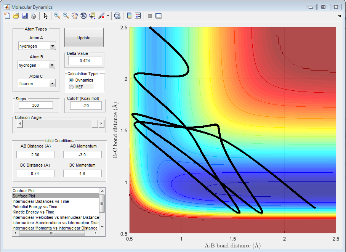Save the figure with the floppy disk icon

25,16
